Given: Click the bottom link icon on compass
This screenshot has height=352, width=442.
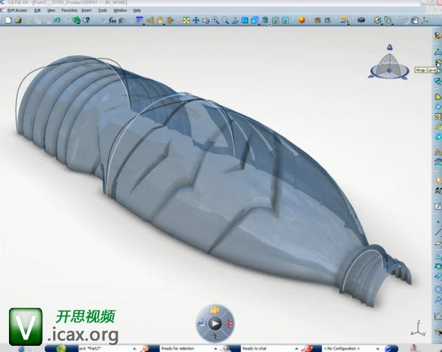Looking at the screenshot, I should 215,336.
